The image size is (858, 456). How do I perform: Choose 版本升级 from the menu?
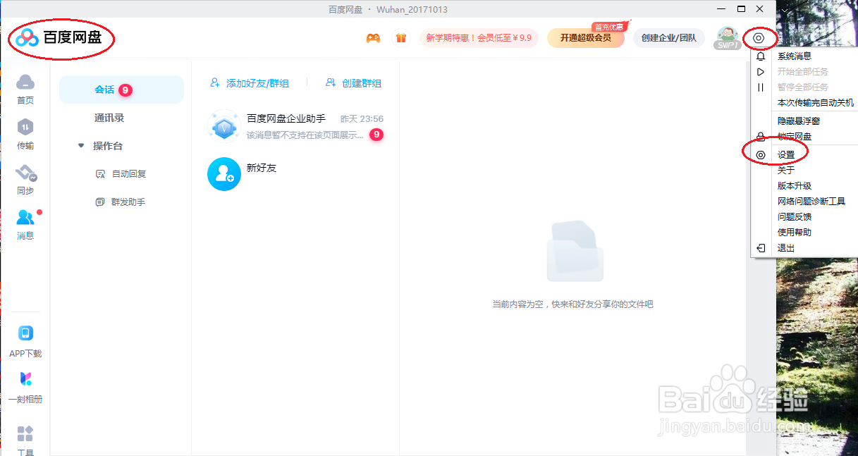pyautogui.click(x=795, y=186)
